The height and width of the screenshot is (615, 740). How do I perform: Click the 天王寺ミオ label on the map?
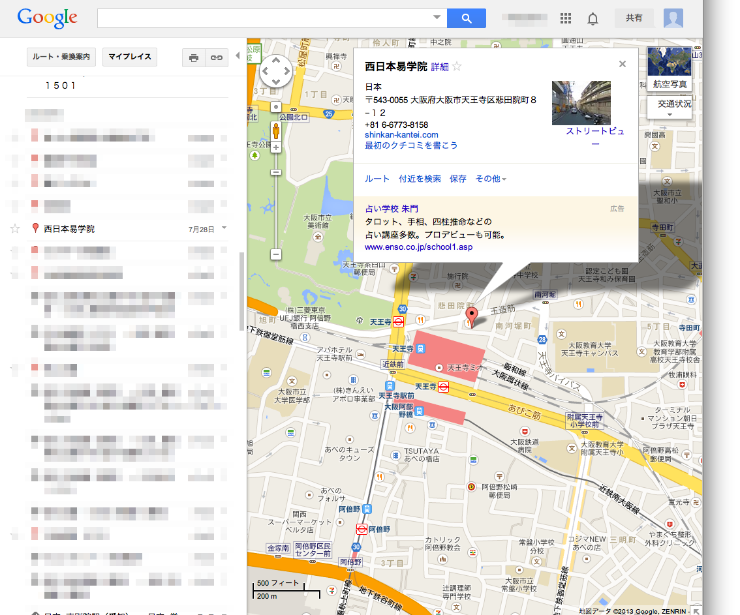[x=465, y=367]
